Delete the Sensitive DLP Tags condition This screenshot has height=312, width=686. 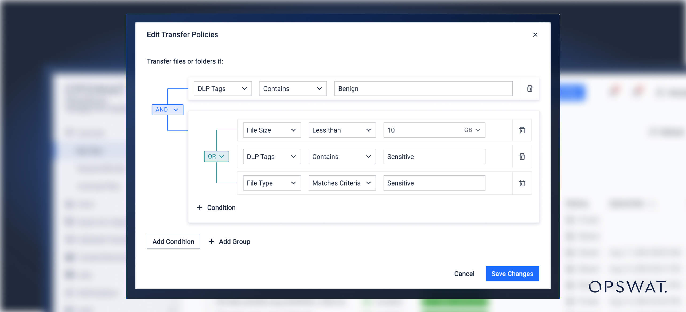pyautogui.click(x=522, y=156)
